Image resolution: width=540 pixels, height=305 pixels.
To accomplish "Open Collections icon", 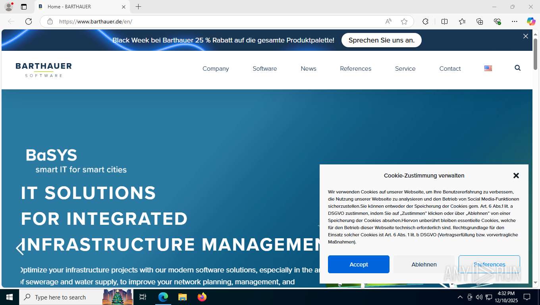I will pyautogui.click(x=480, y=21).
